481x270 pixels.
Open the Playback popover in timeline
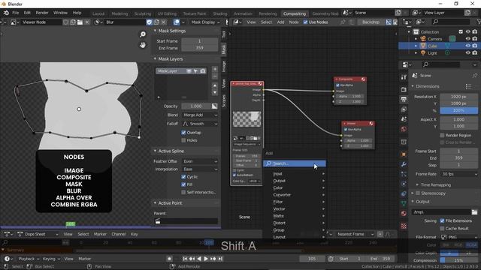pos(29,259)
